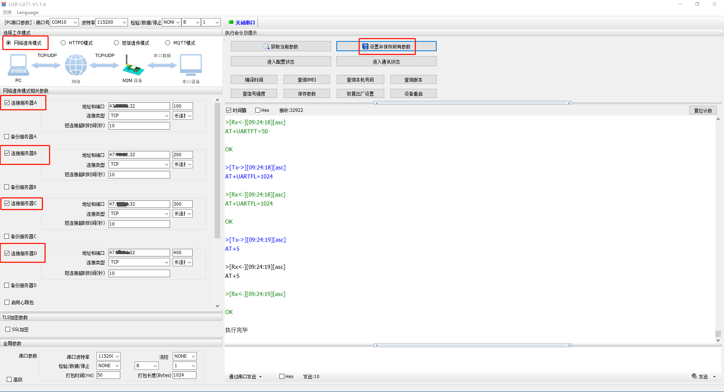The image size is (724, 392).
Task: Click the network globe icon
Action: click(76, 65)
